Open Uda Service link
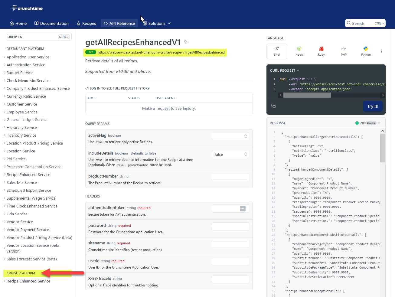 17,214
